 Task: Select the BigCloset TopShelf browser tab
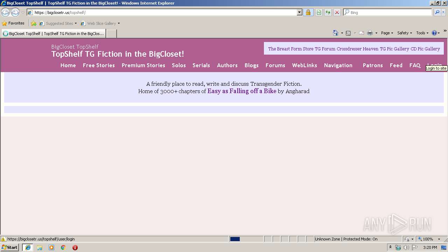pyautogui.click(x=54, y=34)
